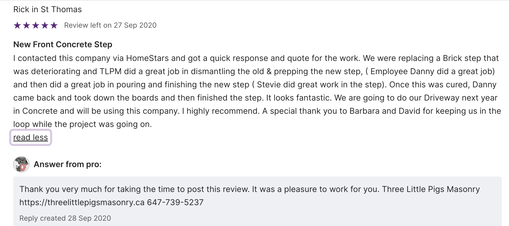Click the first purple rating star
Image resolution: width=509 pixels, height=226 pixels.
[x=17, y=25]
